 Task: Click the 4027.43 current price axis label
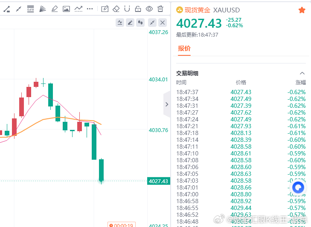pos(158,181)
